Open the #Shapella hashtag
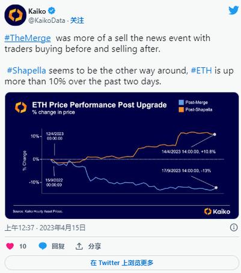Viewport: 241px width, 273px height. [26, 70]
